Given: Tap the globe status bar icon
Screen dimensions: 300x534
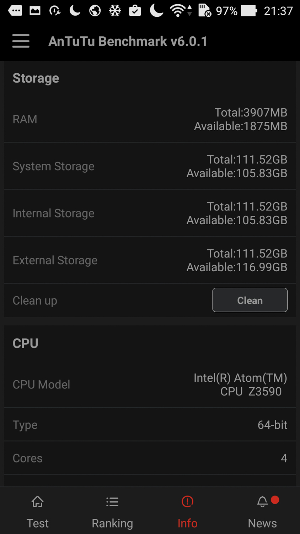Looking at the screenshot, I should coord(95,11).
